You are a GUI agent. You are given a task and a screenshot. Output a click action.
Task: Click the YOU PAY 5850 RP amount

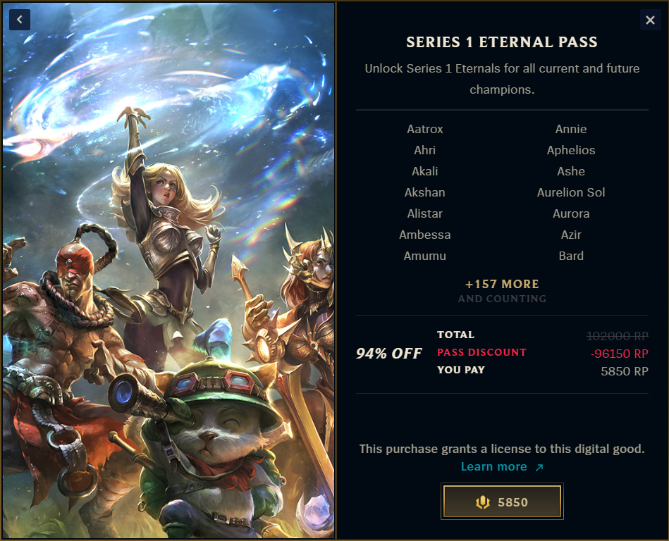pyautogui.click(x=625, y=371)
